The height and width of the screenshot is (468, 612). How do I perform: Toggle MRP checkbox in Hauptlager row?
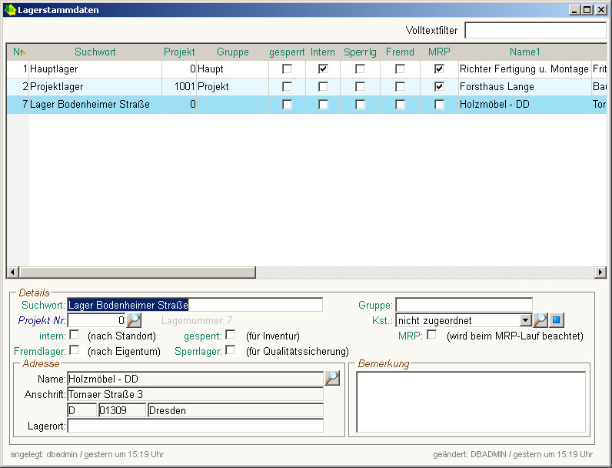(x=439, y=69)
